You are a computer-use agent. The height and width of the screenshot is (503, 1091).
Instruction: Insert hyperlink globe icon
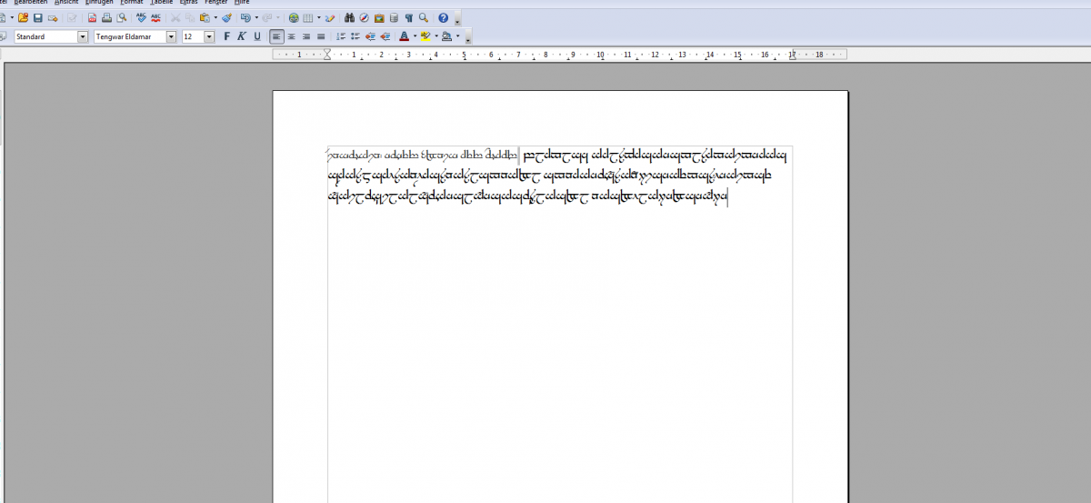(293, 17)
